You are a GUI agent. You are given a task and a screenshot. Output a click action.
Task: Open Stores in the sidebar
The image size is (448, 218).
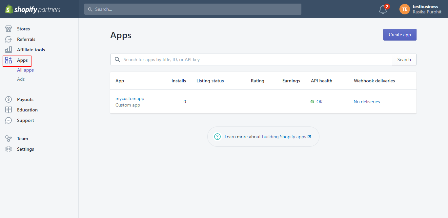tap(23, 29)
